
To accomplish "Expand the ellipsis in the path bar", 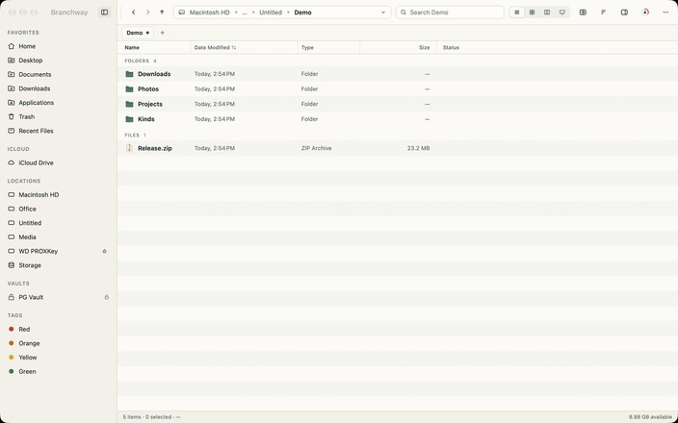I will coord(245,12).
